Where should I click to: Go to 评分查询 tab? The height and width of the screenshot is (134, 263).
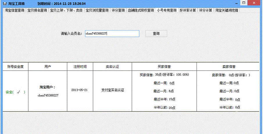coord(118,10)
